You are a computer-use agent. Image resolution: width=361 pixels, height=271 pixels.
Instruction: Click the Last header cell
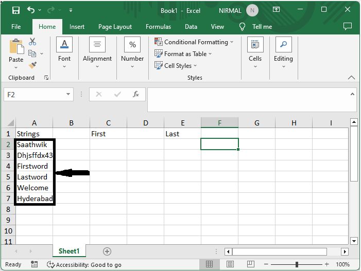pyautogui.click(x=183, y=134)
